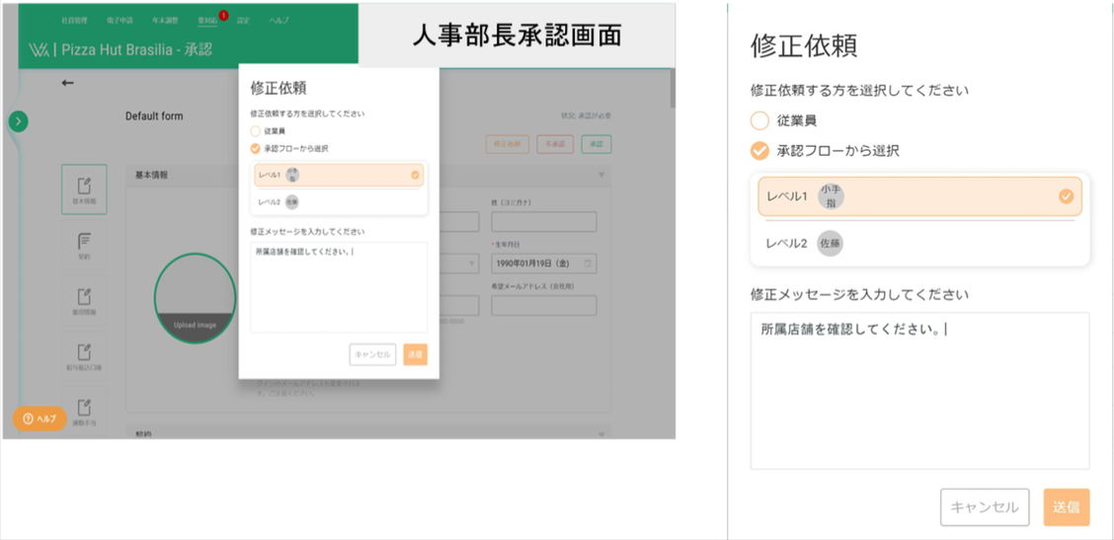The height and width of the screenshot is (540, 1114).
Task: Choose the レベル1 approver row in enlarged dialog
Action: 919,196
